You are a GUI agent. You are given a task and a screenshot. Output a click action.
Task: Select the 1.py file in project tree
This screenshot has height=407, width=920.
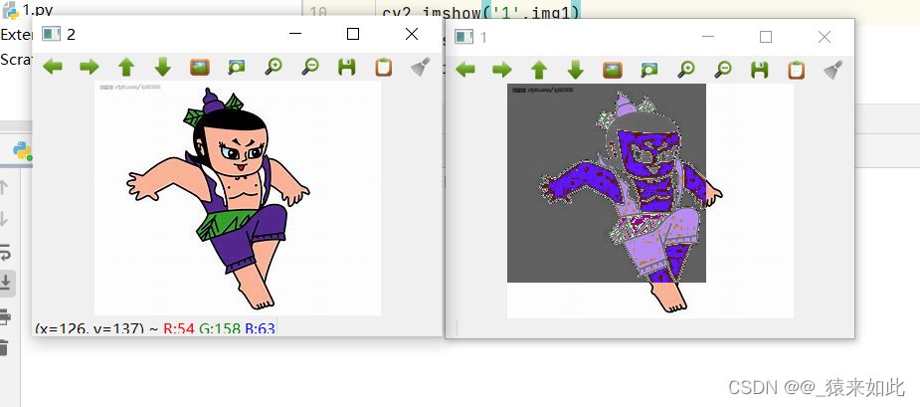coord(27,10)
